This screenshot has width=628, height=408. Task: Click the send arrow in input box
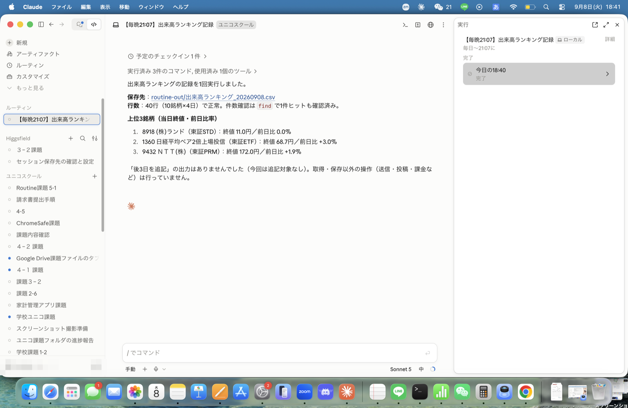[428, 353]
